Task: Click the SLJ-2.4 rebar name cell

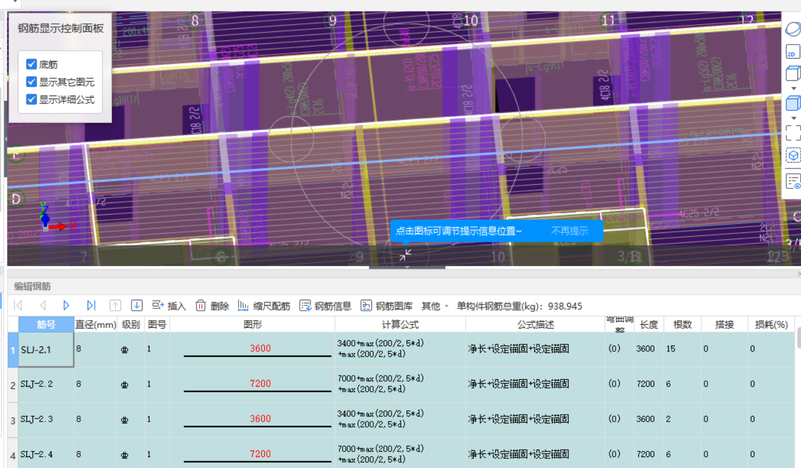Action: point(47,453)
